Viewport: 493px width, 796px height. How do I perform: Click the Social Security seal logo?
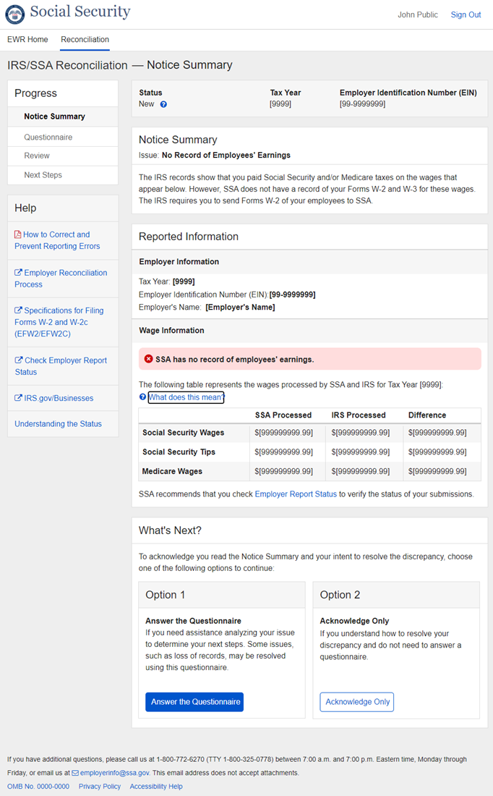[15, 14]
